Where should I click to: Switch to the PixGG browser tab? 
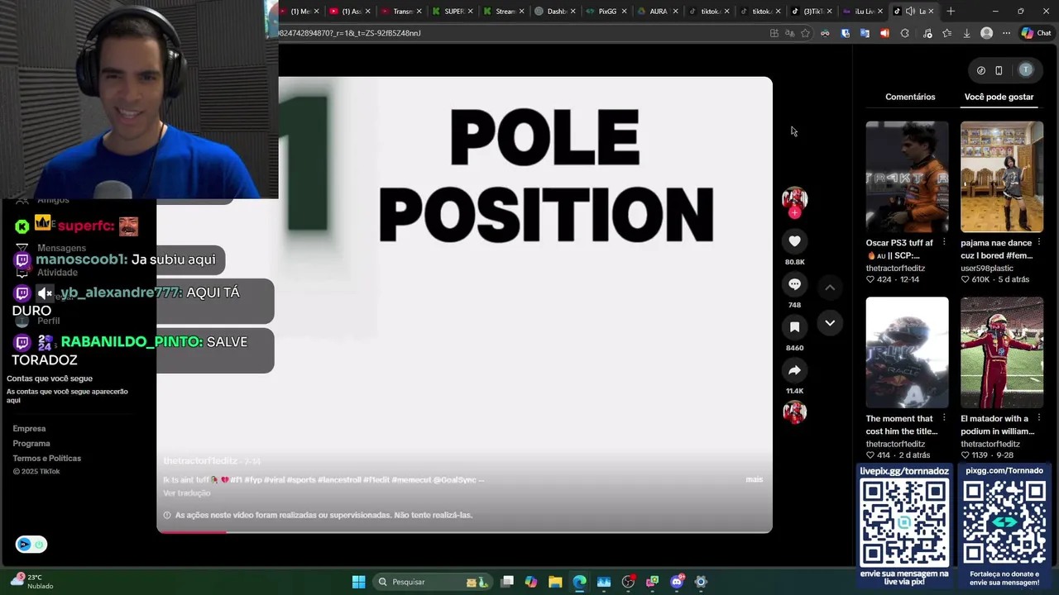tap(606, 12)
